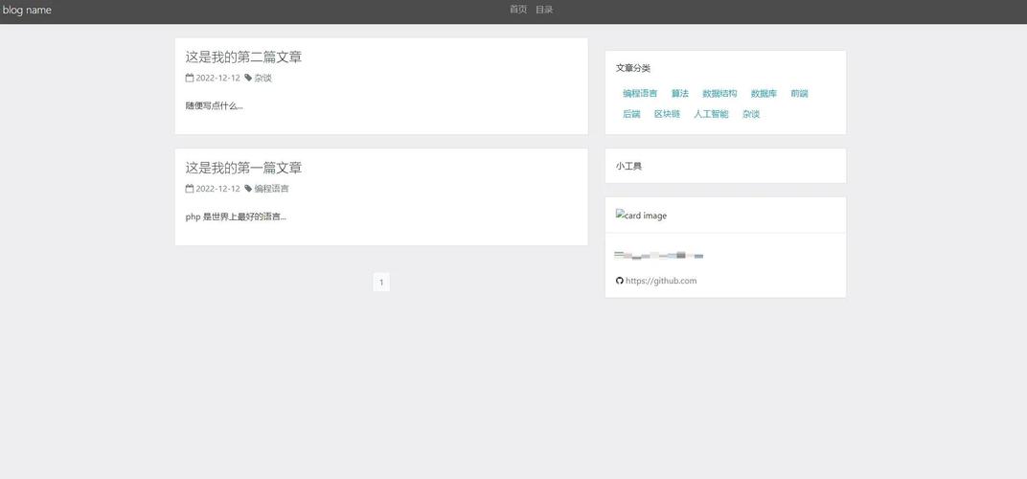Click the tag icon beside the 编程语言 post tag
This screenshot has width=1027, height=479.
pos(248,189)
